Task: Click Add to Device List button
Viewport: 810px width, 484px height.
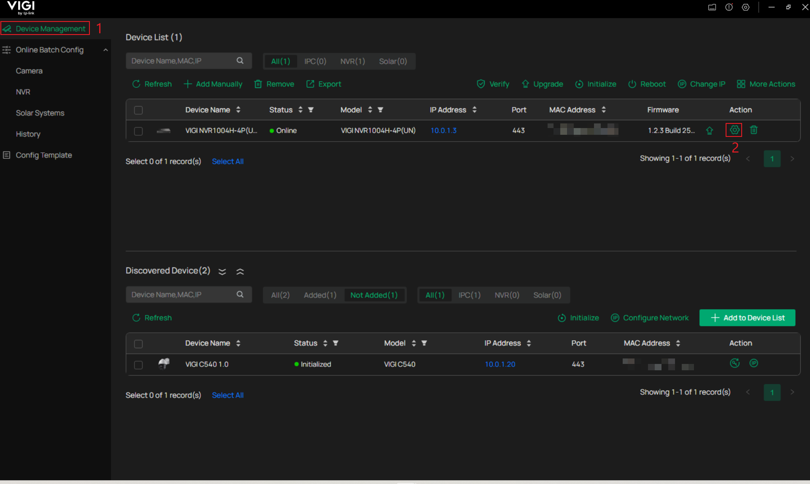Action: point(747,318)
